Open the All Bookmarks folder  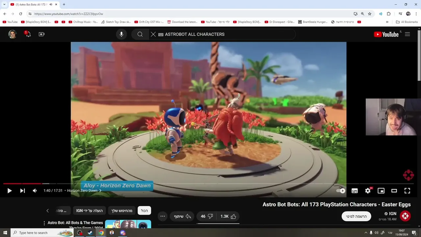tap(407, 22)
